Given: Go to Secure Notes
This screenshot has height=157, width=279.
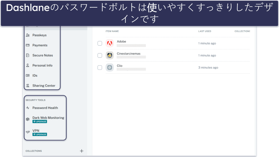Looking at the screenshot, I should coord(43,55).
